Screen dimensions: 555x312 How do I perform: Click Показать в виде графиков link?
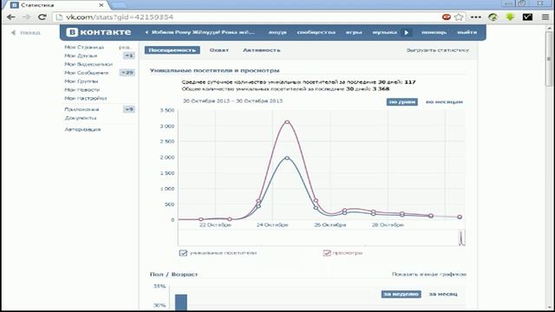click(x=429, y=274)
